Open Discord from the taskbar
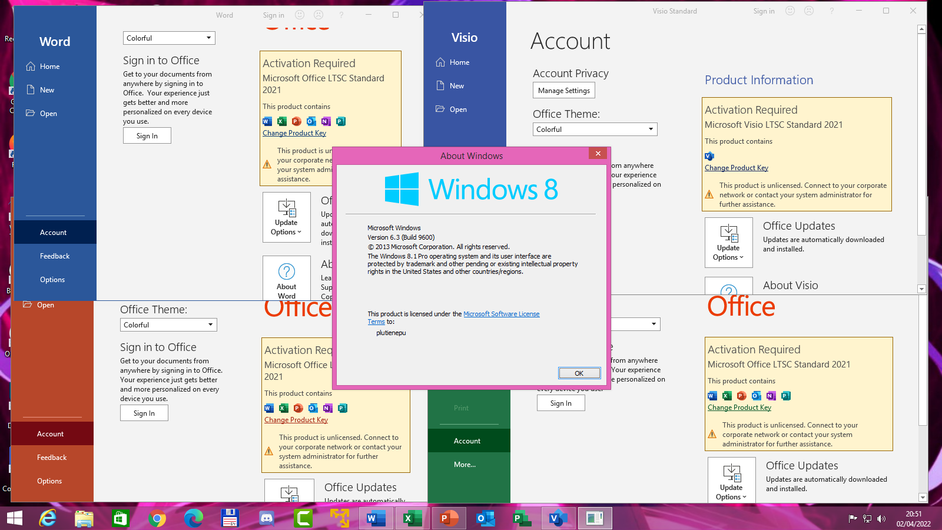Image resolution: width=942 pixels, height=530 pixels. (267, 518)
